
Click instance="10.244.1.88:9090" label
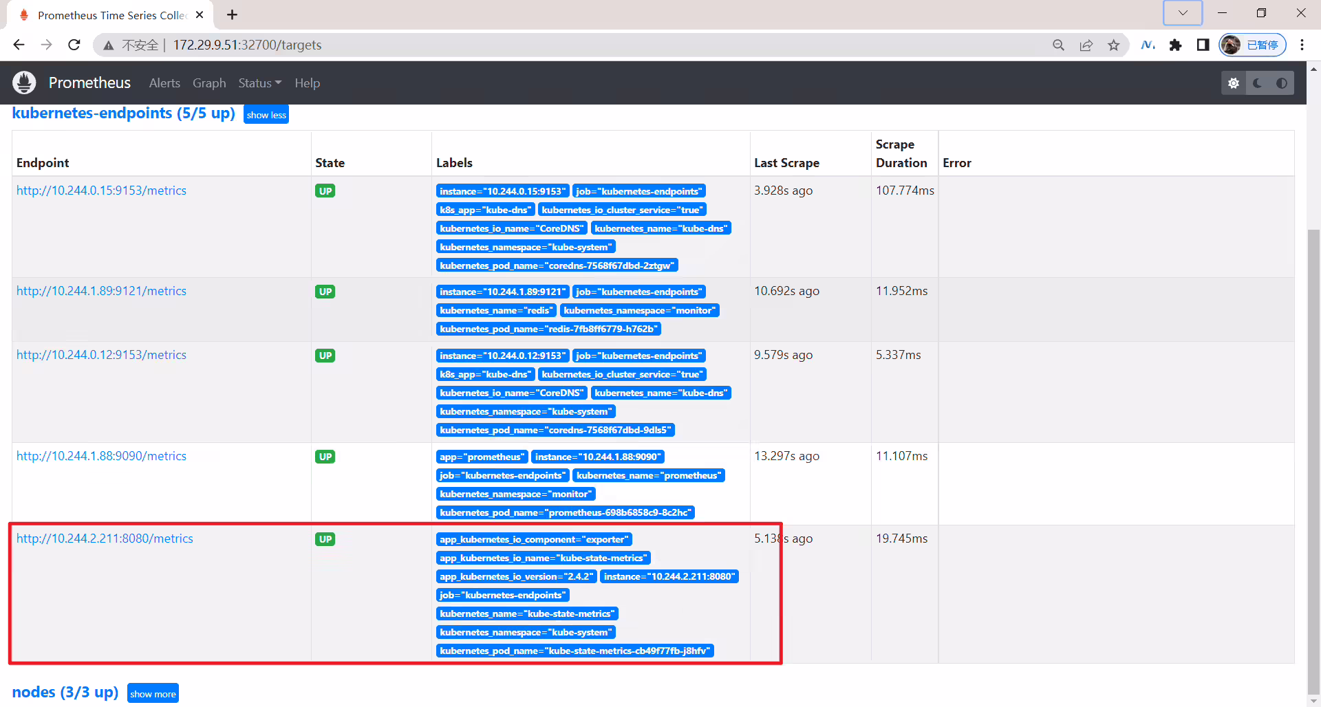click(x=598, y=457)
